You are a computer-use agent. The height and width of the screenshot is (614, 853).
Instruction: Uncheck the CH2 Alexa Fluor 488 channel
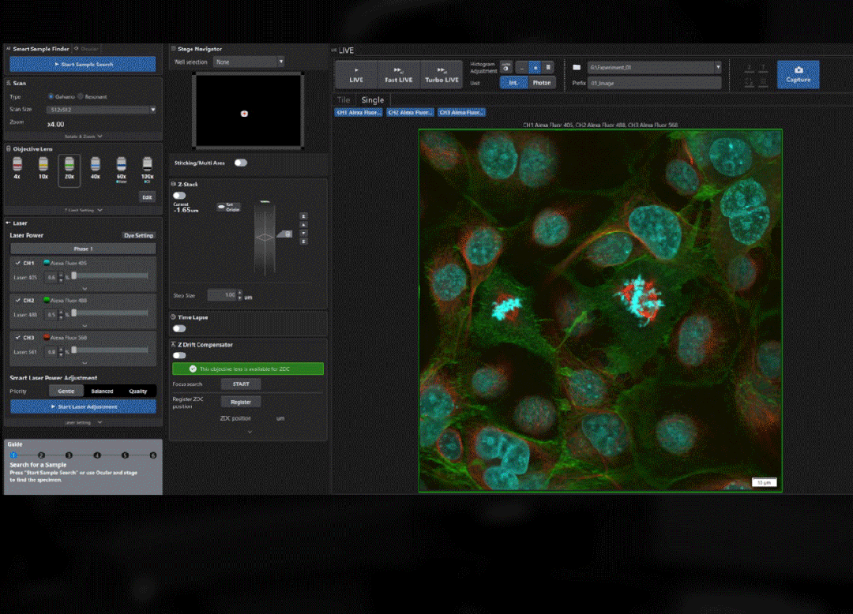pyautogui.click(x=18, y=301)
